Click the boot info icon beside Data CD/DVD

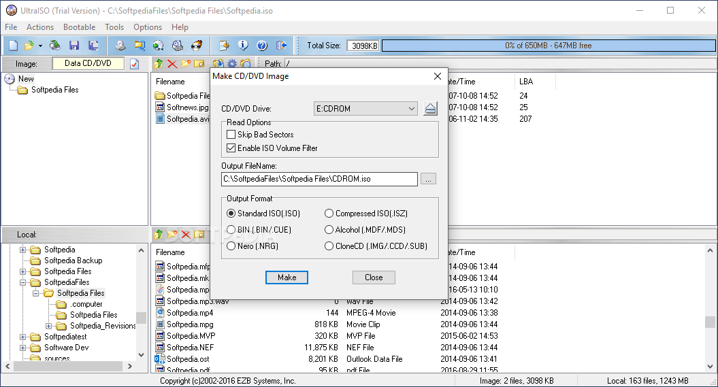(134, 64)
